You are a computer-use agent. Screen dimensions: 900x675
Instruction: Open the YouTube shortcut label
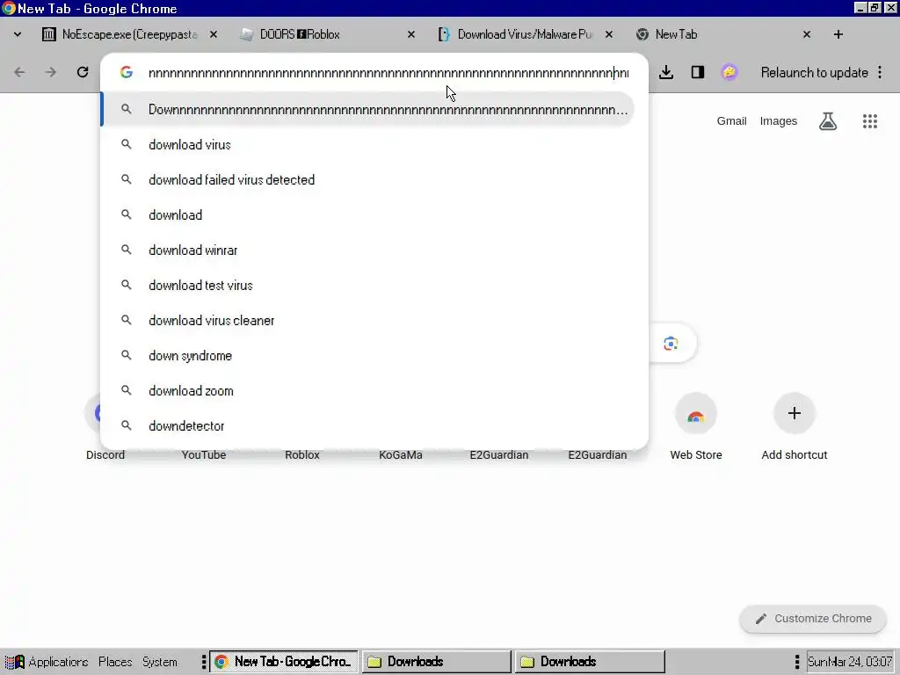click(x=204, y=454)
